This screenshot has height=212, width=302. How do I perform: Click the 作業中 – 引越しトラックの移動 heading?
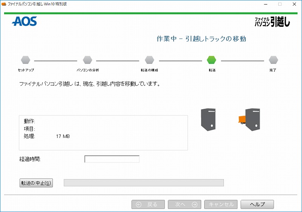202,39
